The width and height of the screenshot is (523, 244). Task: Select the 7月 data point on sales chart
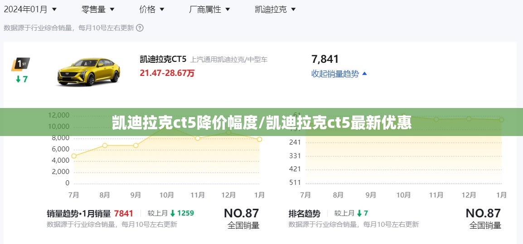pos(74,156)
